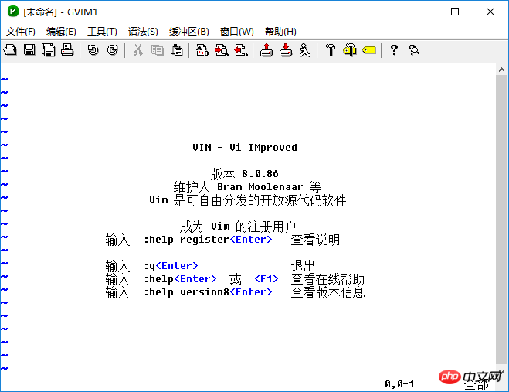Open the 编辑(E) menu
The width and height of the screenshot is (509, 392).
coord(61,32)
